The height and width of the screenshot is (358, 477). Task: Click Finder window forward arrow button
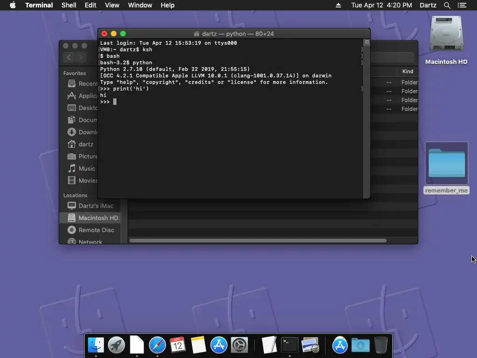81,57
